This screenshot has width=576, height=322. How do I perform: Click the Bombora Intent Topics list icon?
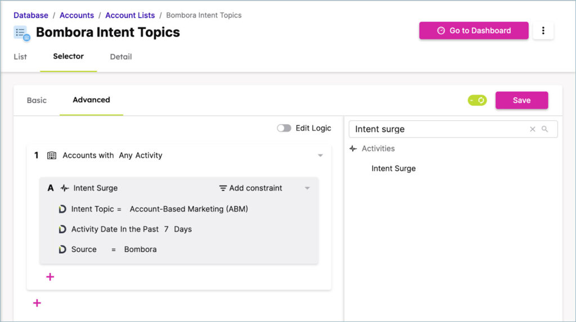pos(22,33)
